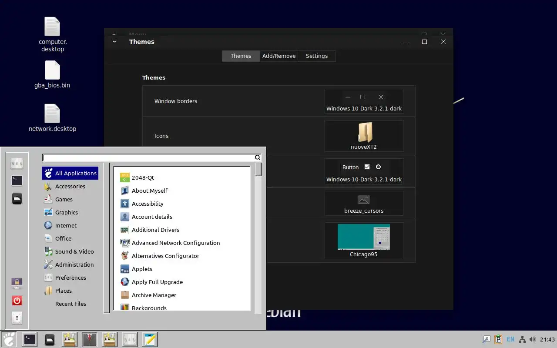
Task: Switch to the Settings tab
Action: 317,56
